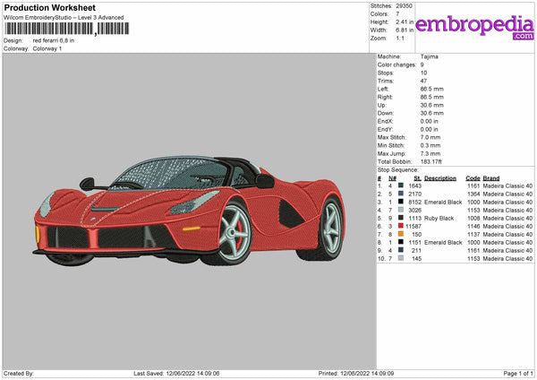Click the total bobbin value "183.17ft"
The image size is (537, 380).
point(431,161)
